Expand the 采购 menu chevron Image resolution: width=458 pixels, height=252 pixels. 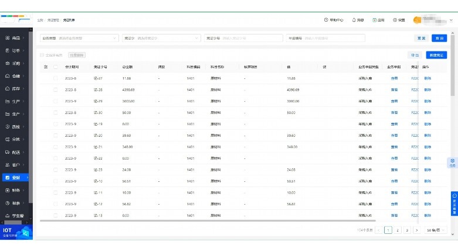23,63
